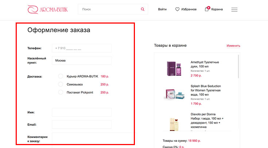Open the hamburger menu
Screen dimensions: 268x148
click(x=234, y=9)
